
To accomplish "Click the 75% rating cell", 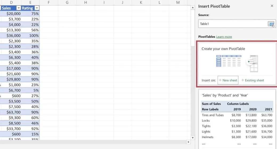I will pyautogui.click(x=30, y=14).
